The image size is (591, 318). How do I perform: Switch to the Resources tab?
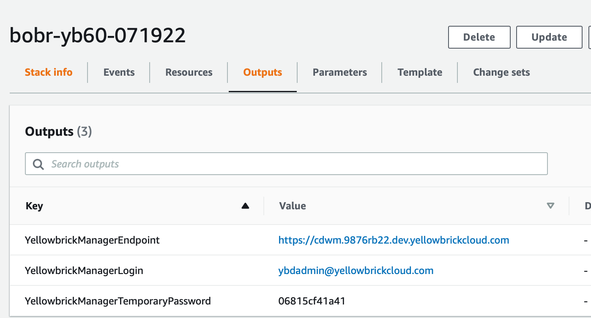[x=189, y=72]
